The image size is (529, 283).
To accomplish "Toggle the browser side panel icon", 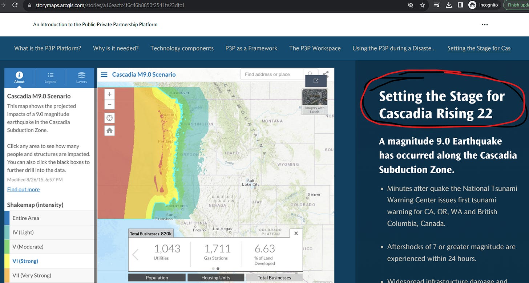I will pyautogui.click(x=460, y=5).
